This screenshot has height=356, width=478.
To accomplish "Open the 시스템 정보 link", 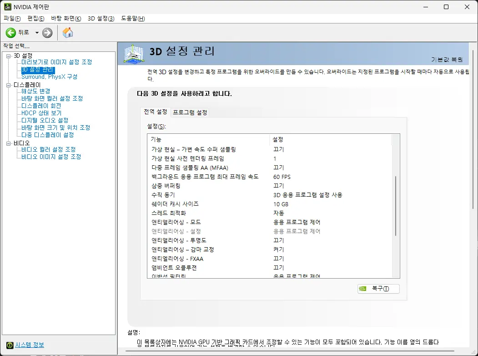I will click(x=30, y=345).
